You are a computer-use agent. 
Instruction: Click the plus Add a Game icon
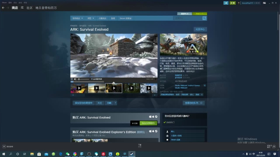tap(4, 147)
